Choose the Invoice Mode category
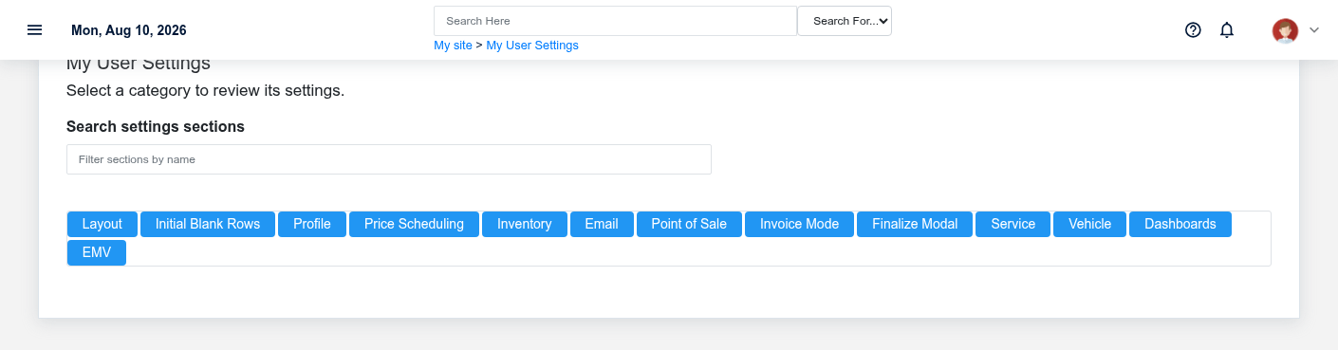Image resolution: width=1338 pixels, height=350 pixels. 800,224
